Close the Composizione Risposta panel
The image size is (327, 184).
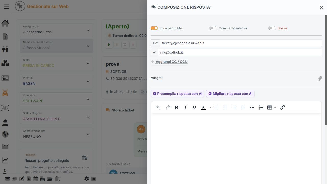coord(321,7)
